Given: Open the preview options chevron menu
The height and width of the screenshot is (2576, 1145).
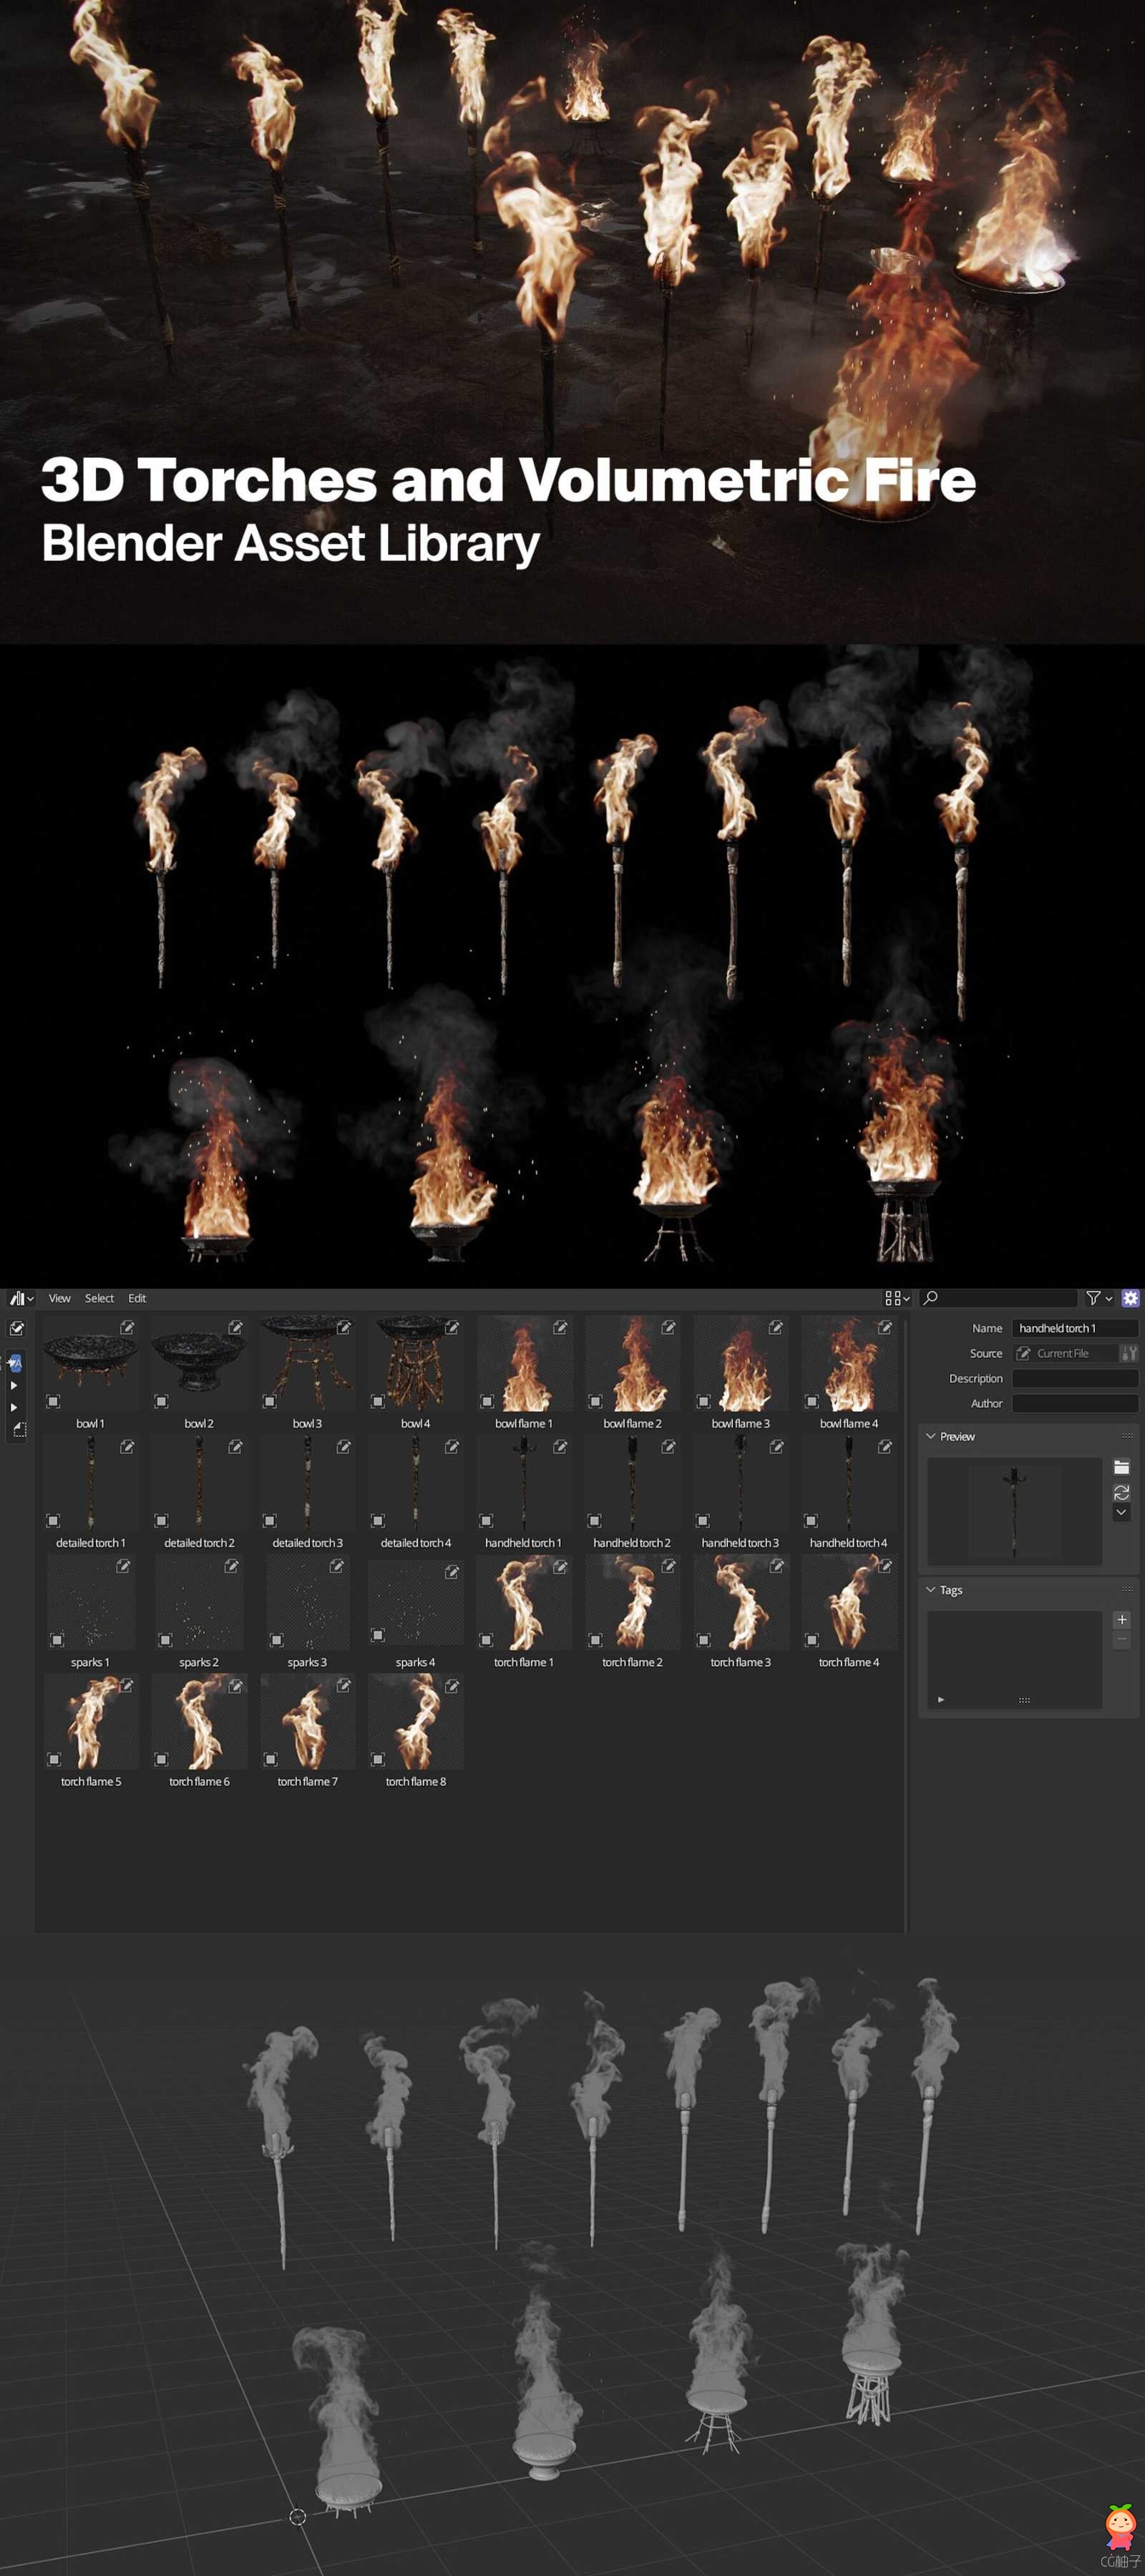Looking at the screenshot, I should (x=1122, y=1512).
